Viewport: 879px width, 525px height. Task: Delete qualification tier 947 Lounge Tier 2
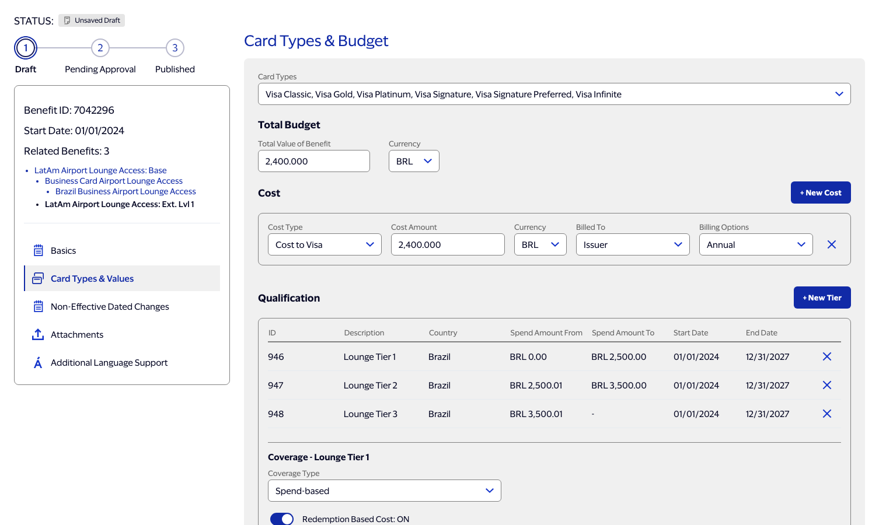(x=827, y=385)
